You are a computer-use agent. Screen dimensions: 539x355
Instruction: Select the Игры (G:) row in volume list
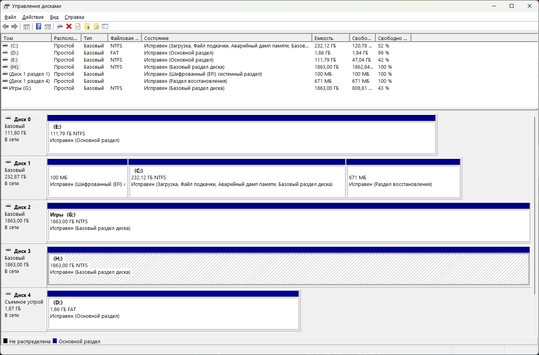click(x=20, y=88)
